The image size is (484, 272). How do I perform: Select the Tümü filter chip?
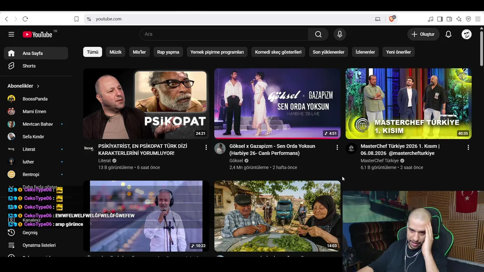93,52
